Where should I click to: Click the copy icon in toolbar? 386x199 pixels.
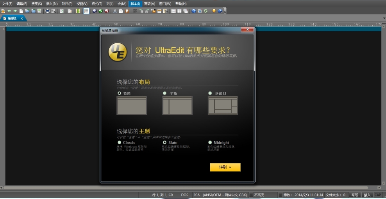(x=121, y=11)
